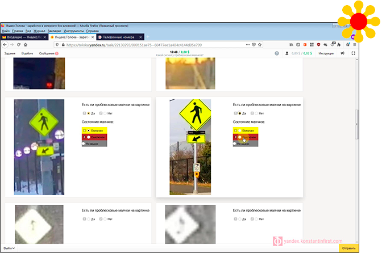The height and width of the screenshot is (253, 382).
Task: Reload the Toloka page
Action: (x=19, y=45)
